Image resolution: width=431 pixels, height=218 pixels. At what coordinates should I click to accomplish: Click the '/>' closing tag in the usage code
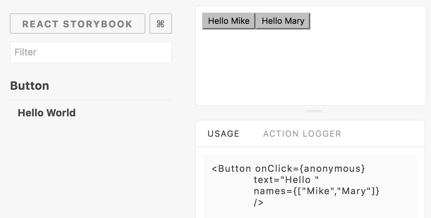tap(259, 203)
